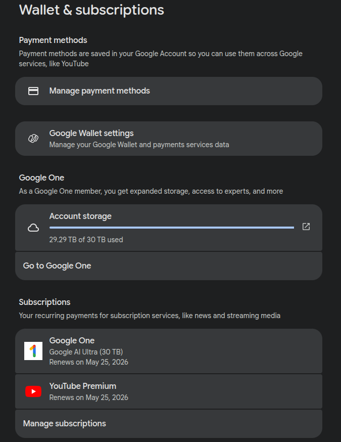
Task: Open Manage subscriptions
Action: coord(169,423)
